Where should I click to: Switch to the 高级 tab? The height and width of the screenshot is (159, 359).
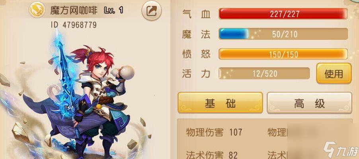[x=310, y=103]
